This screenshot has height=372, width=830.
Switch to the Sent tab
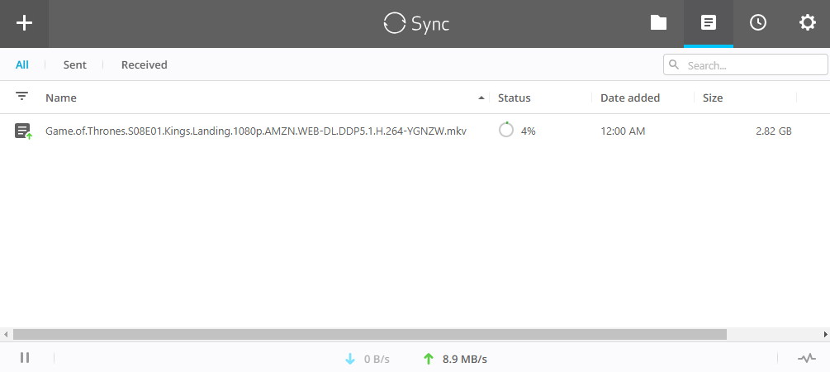pos(75,64)
